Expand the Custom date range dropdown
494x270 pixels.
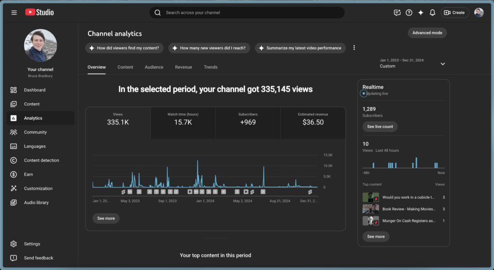(442, 64)
